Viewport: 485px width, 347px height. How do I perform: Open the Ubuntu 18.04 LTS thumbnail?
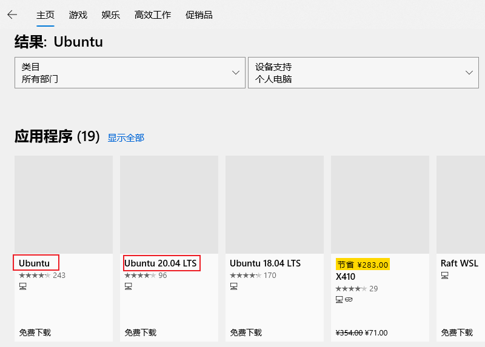tap(275, 205)
